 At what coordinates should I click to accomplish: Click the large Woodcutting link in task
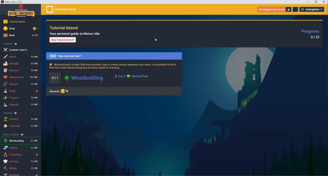pyautogui.click(x=87, y=78)
